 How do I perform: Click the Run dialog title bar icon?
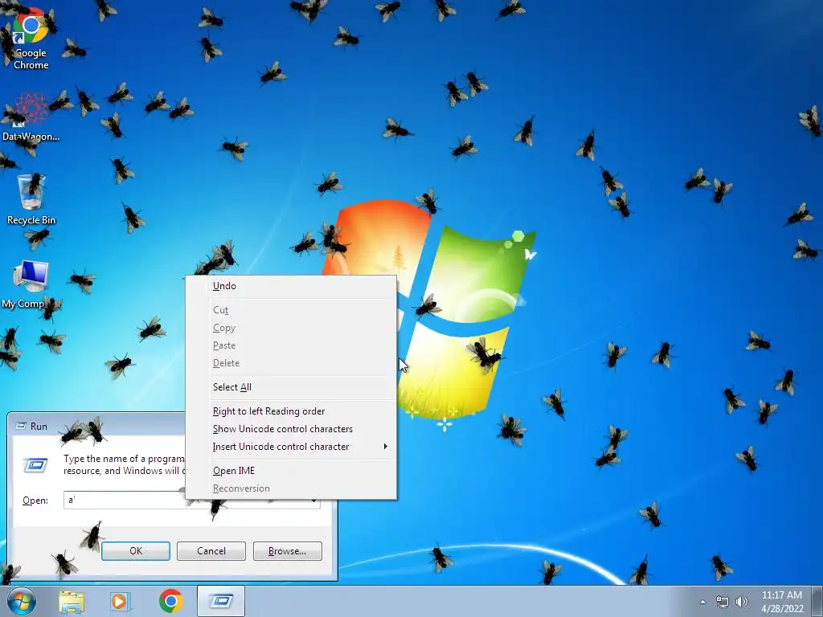point(21,426)
